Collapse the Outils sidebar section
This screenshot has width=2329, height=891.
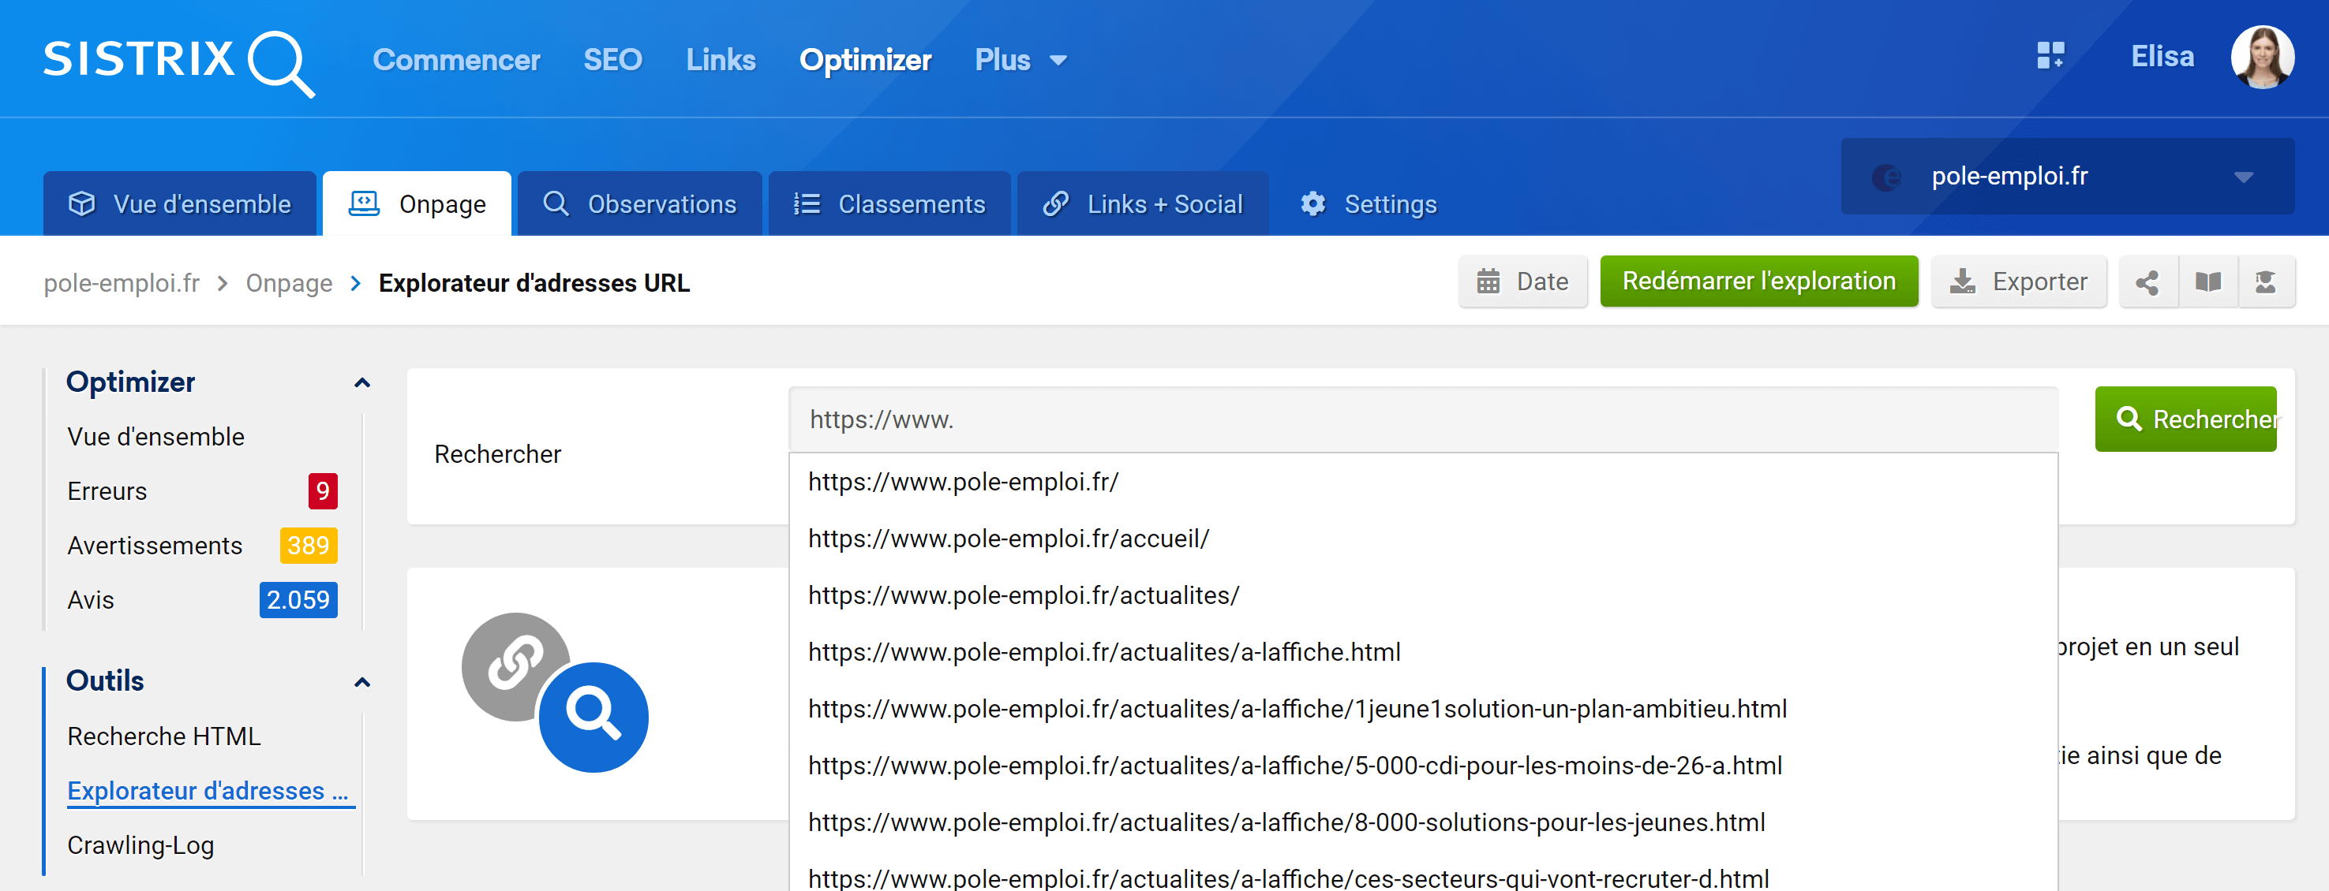point(361,681)
